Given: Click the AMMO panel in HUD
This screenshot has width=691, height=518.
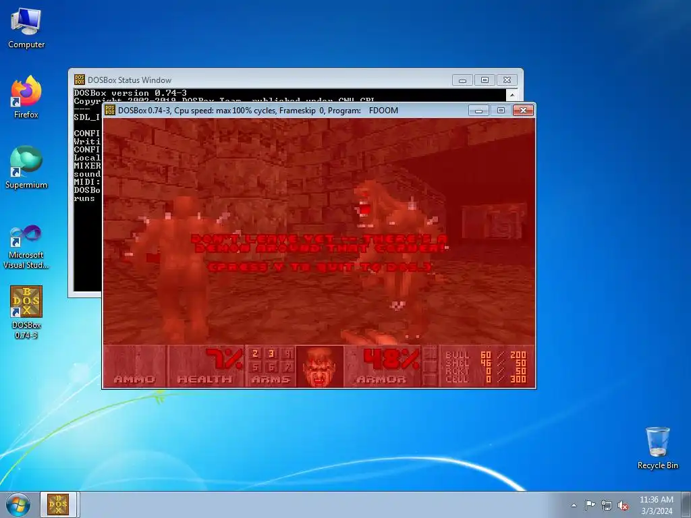Looking at the screenshot, I should coord(135,366).
